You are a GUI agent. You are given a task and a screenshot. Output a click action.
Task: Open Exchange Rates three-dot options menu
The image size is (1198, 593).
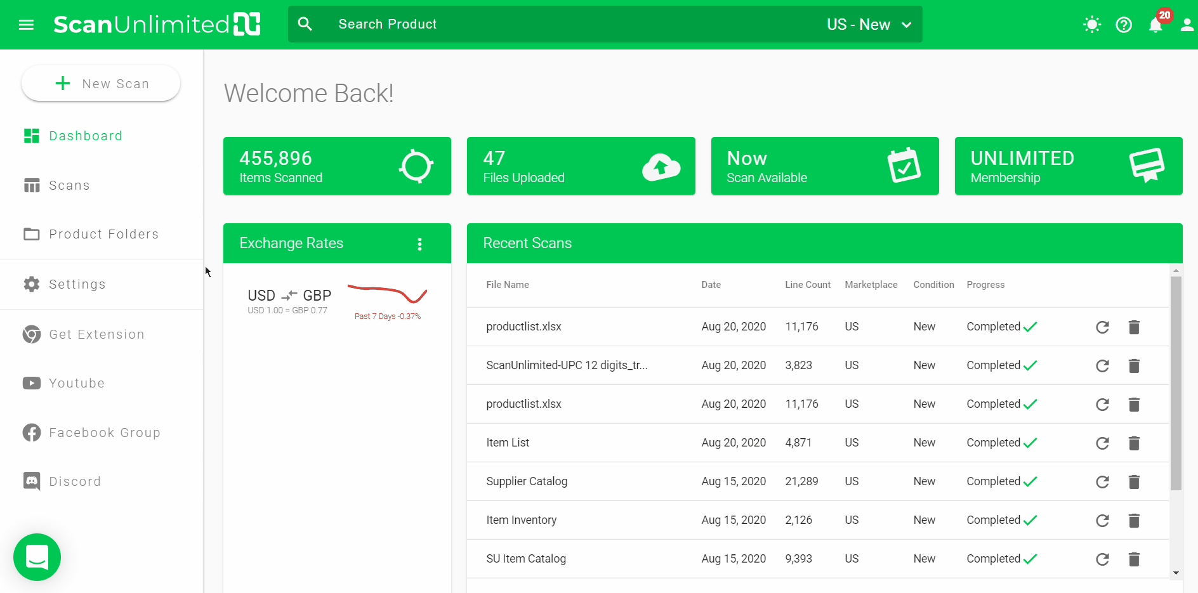pyautogui.click(x=419, y=244)
